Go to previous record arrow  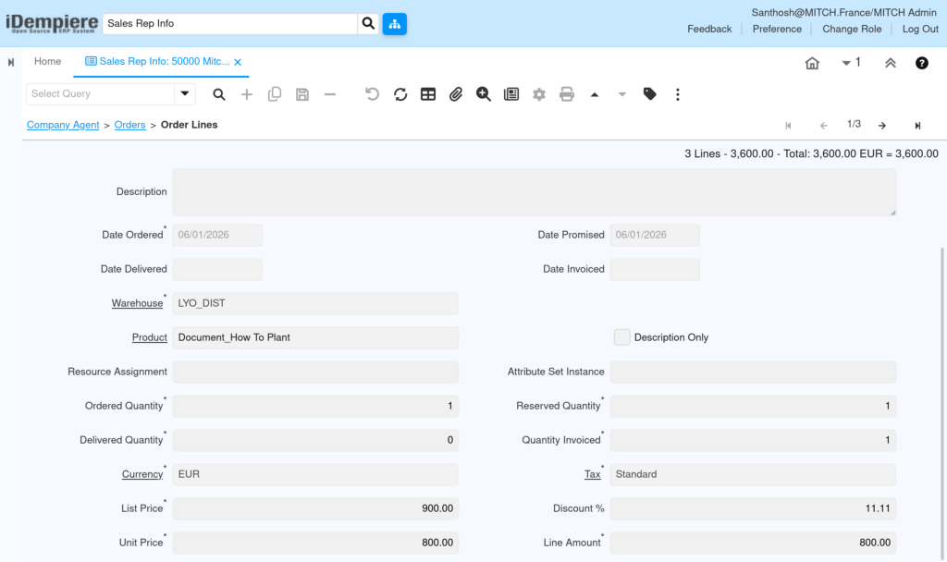pyautogui.click(x=824, y=126)
